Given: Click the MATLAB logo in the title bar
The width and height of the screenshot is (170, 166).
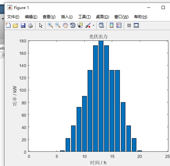Looking at the screenshot, I should [x=10, y=7].
